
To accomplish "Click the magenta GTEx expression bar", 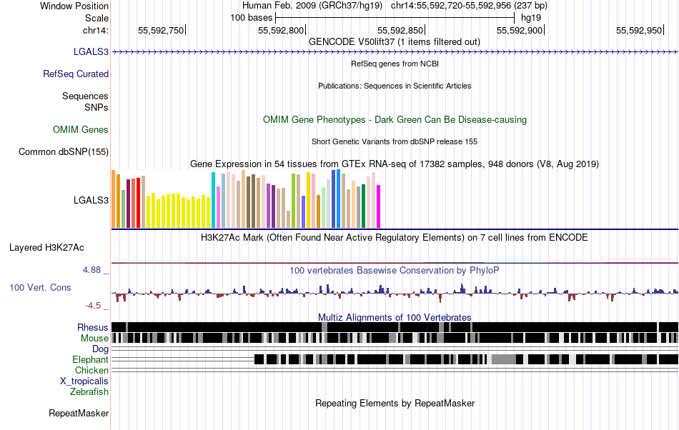I will tap(379, 206).
